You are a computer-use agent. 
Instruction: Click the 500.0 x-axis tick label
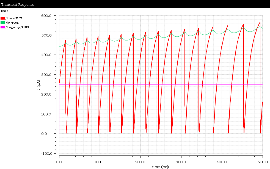pyautogui.click(x=262, y=162)
